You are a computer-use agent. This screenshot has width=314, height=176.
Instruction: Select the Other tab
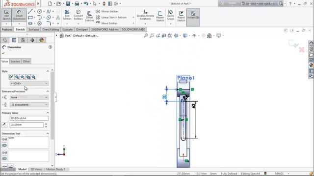[x=26, y=61]
